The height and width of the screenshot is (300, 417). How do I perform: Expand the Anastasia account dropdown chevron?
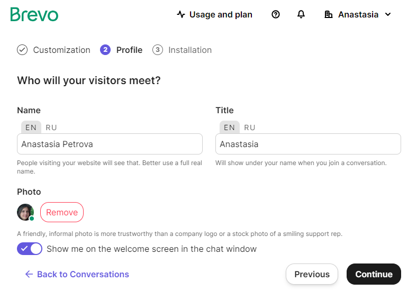(388, 14)
